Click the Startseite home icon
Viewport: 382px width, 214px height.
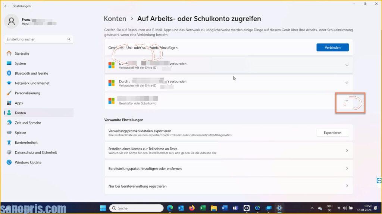pyautogui.click(x=9, y=53)
